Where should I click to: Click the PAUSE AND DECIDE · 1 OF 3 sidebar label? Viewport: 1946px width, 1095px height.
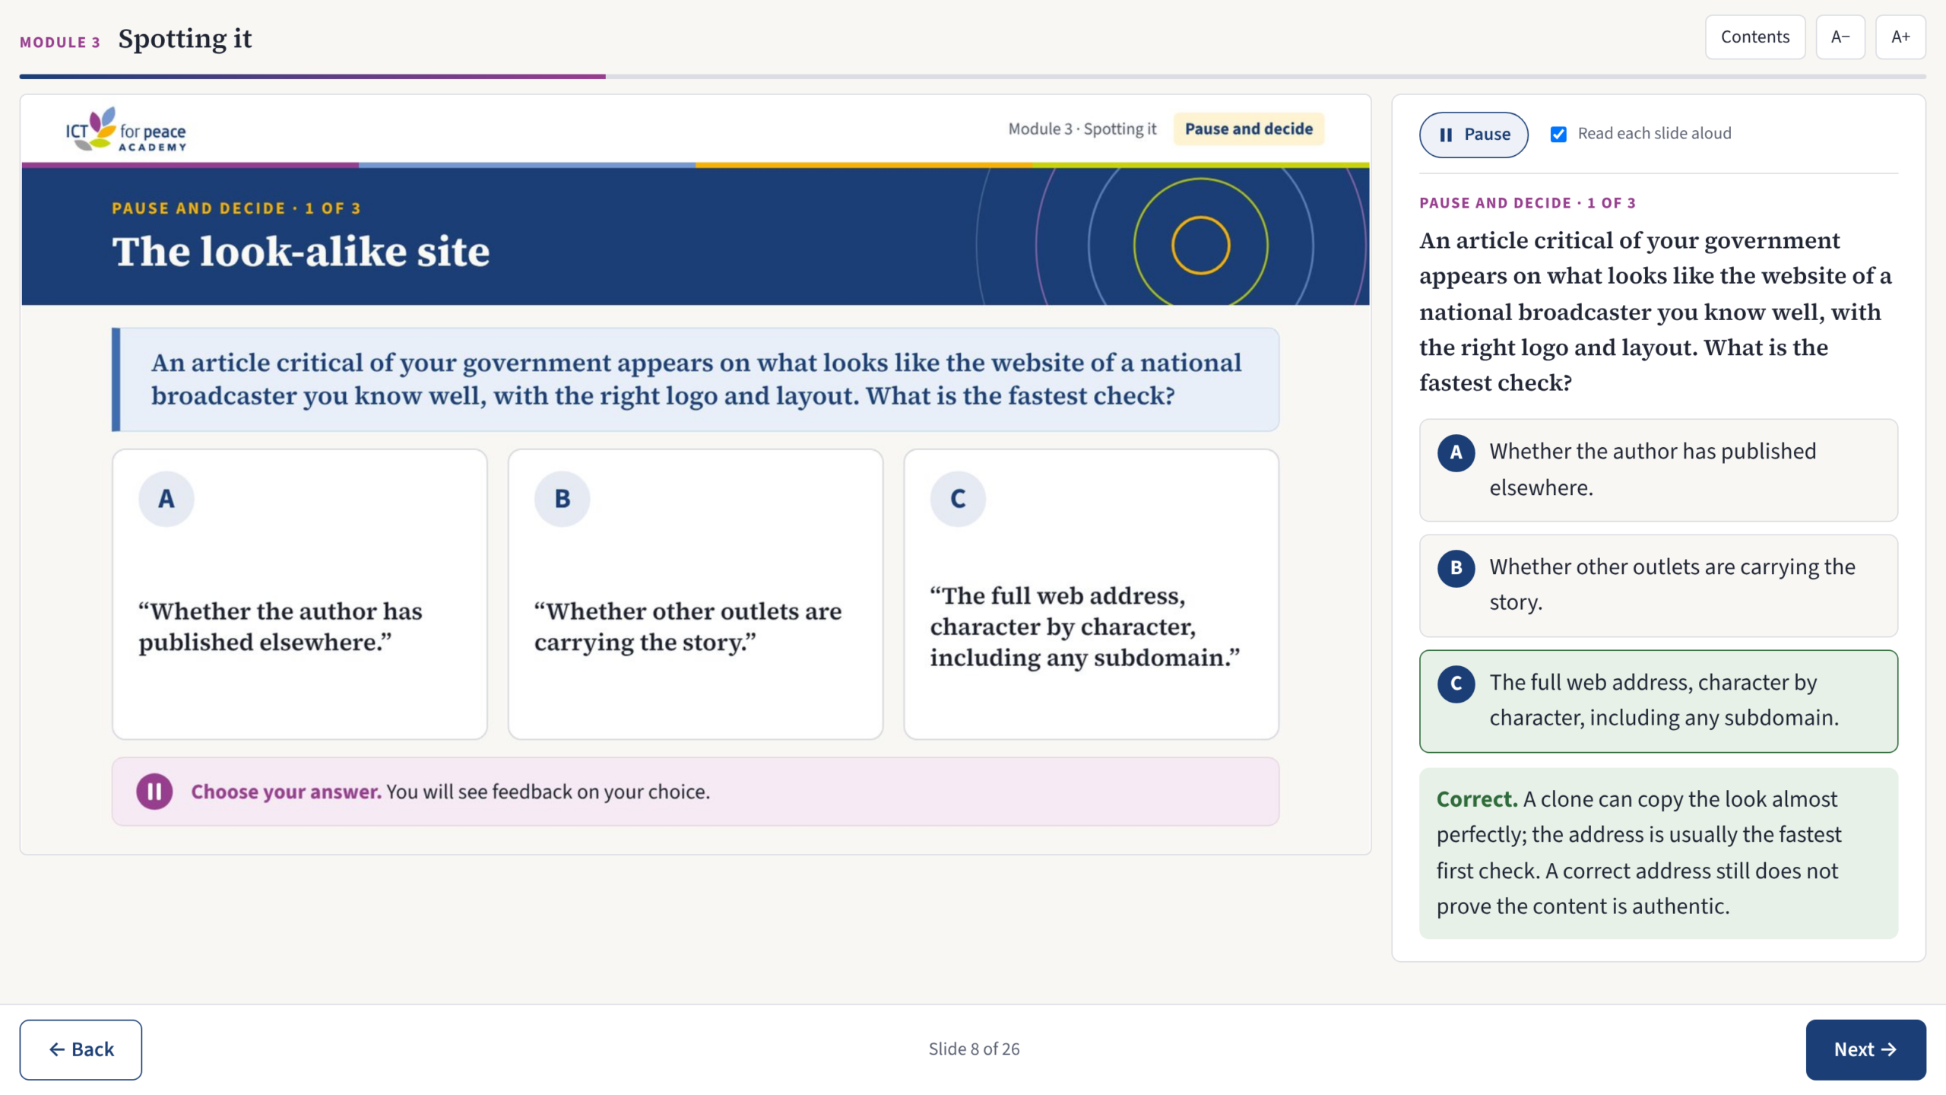point(1527,203)
